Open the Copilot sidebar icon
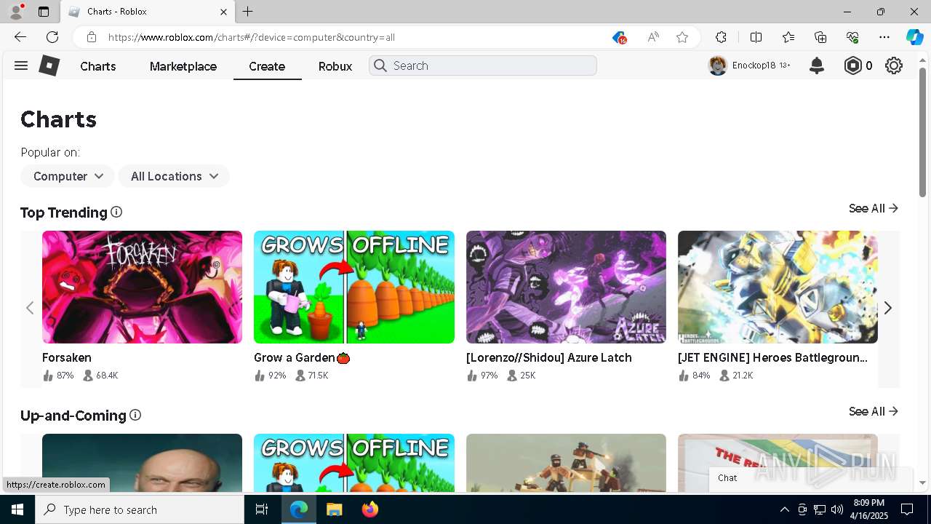Screen dimensions: 931x524 coord(914,37)
